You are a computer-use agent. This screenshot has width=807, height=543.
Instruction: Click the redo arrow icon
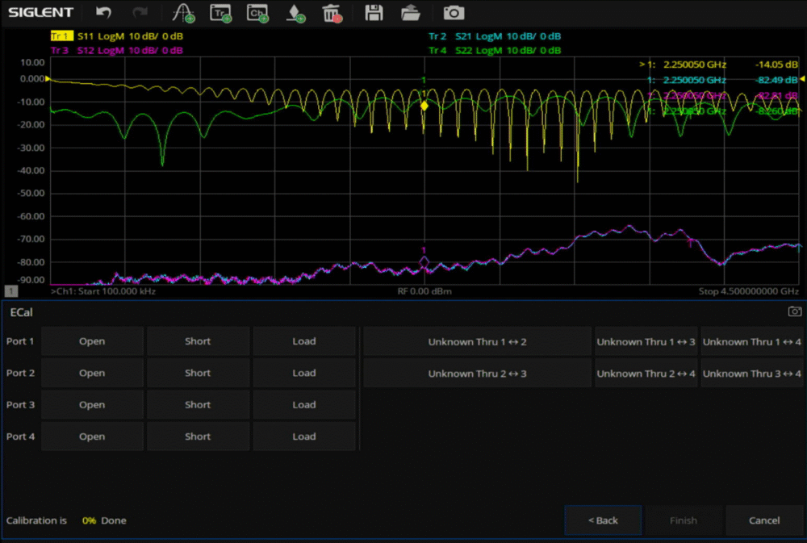[140, 12]
